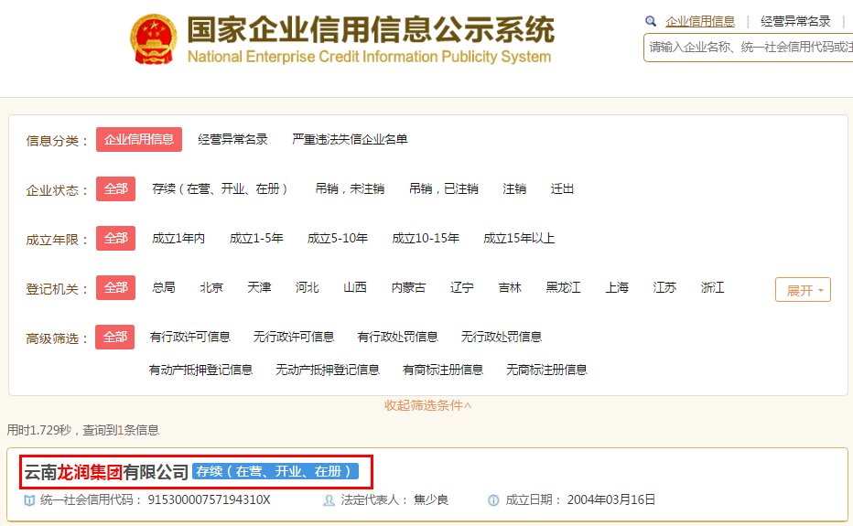Filter by 无行政处罚信息
The width and height of the screenshot is (853, 526).
click(x=502, y=338)
